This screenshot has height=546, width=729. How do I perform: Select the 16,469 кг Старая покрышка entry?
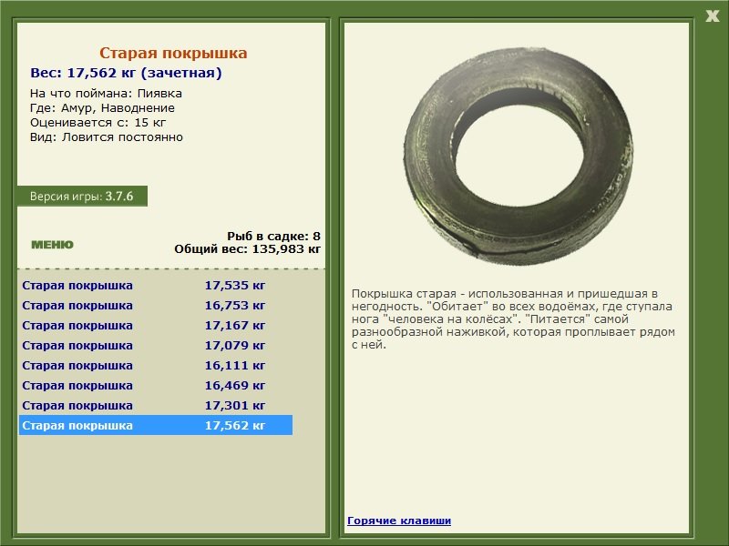pyautogui.click(x=155, y=385)
